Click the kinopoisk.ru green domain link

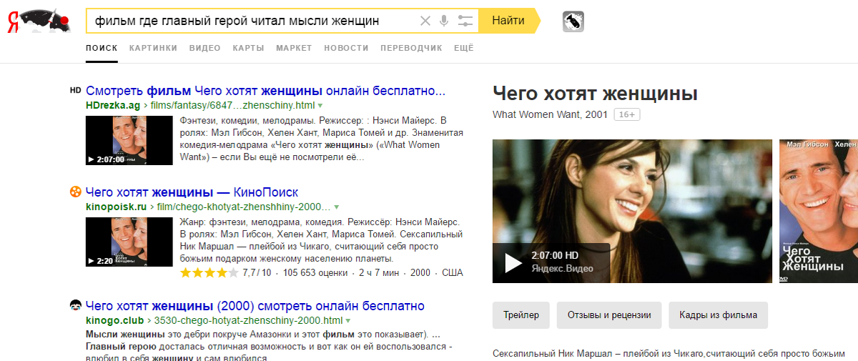coord(116,206)
